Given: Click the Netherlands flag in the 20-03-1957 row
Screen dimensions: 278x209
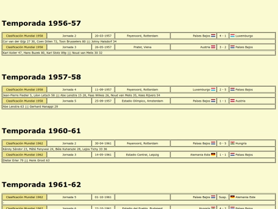Looking at the screenshot, I should 213,36.
